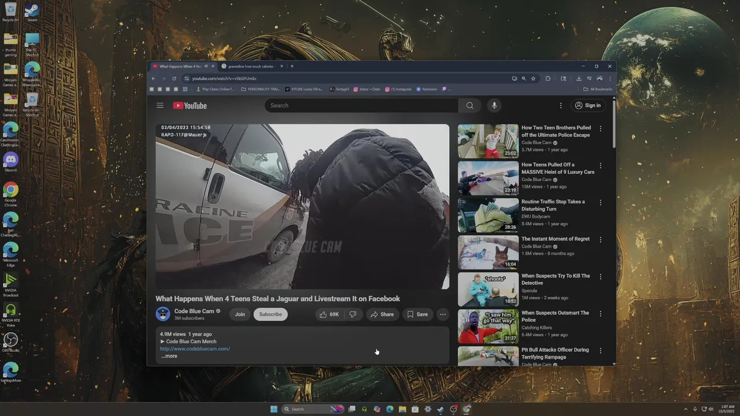
Task: Dislike the video with the thumbs down
Action: (353, 314)
